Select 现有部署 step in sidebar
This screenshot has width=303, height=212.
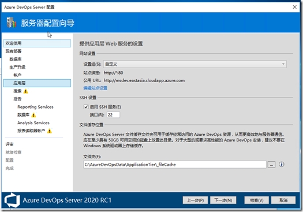pyautogui.click(x=13, y=51)
